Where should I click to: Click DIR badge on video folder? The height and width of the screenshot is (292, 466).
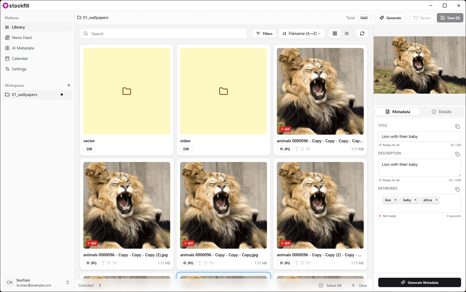(186, 149)
